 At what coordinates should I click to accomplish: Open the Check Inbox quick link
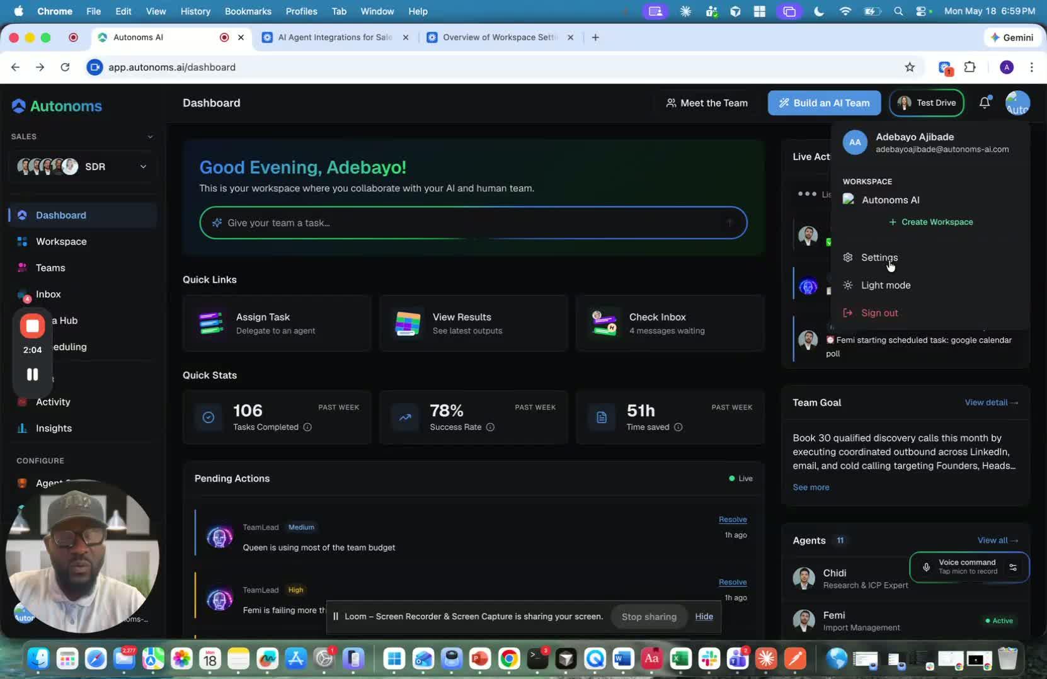pos(670,323)
